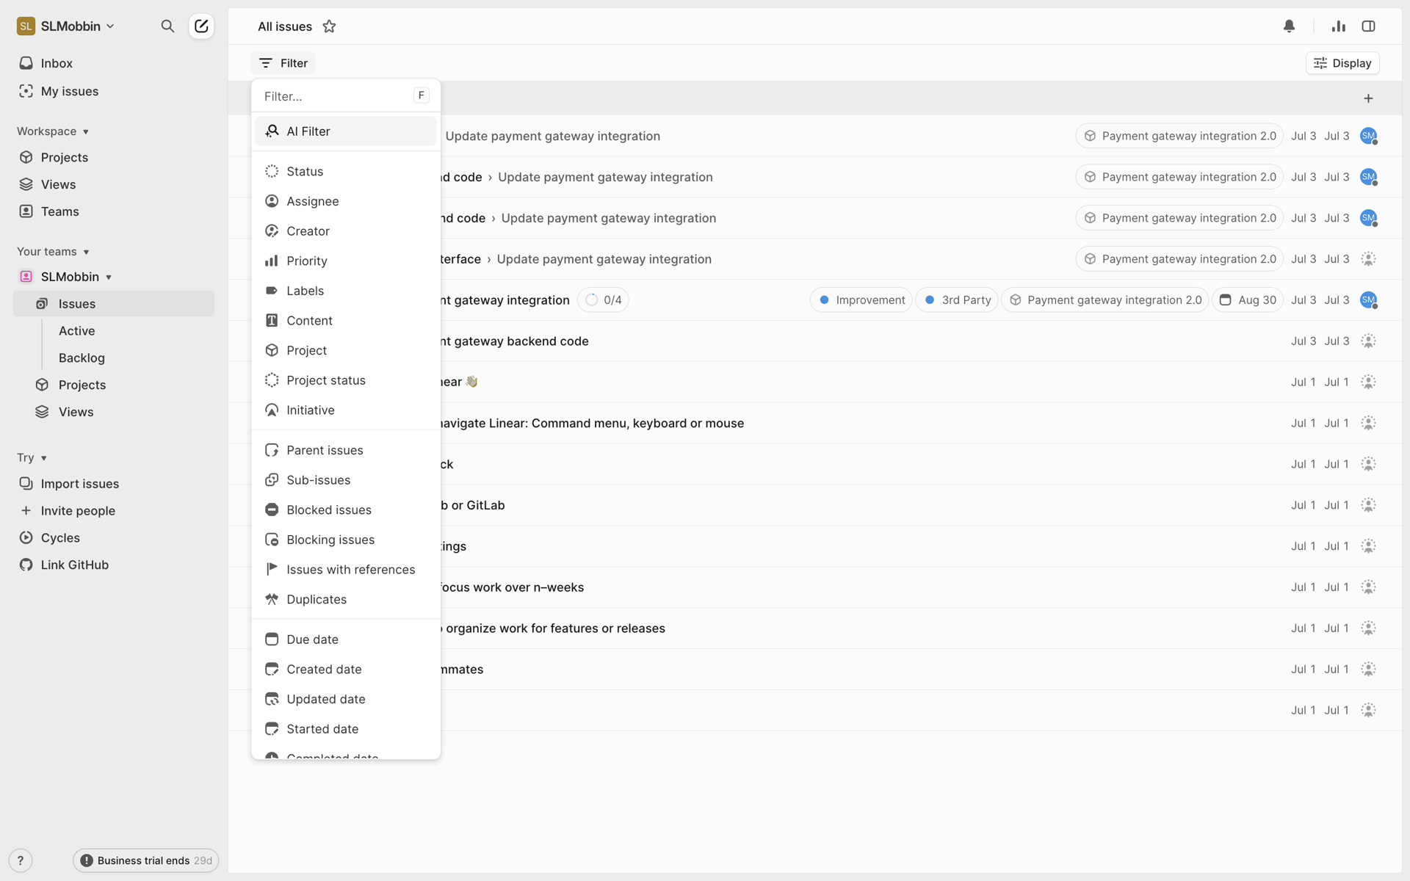Click the Due date calendar icon
The width and height of the screenshot is (1410, 881).
coord(272,639)
